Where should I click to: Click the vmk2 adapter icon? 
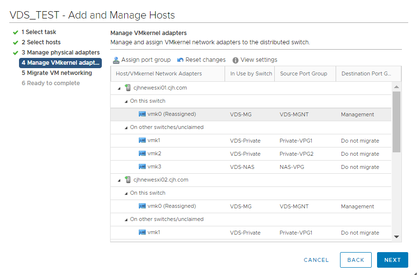142,153
